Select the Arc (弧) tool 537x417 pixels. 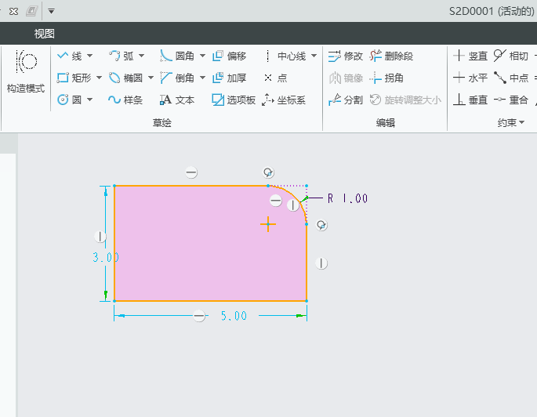122,56
